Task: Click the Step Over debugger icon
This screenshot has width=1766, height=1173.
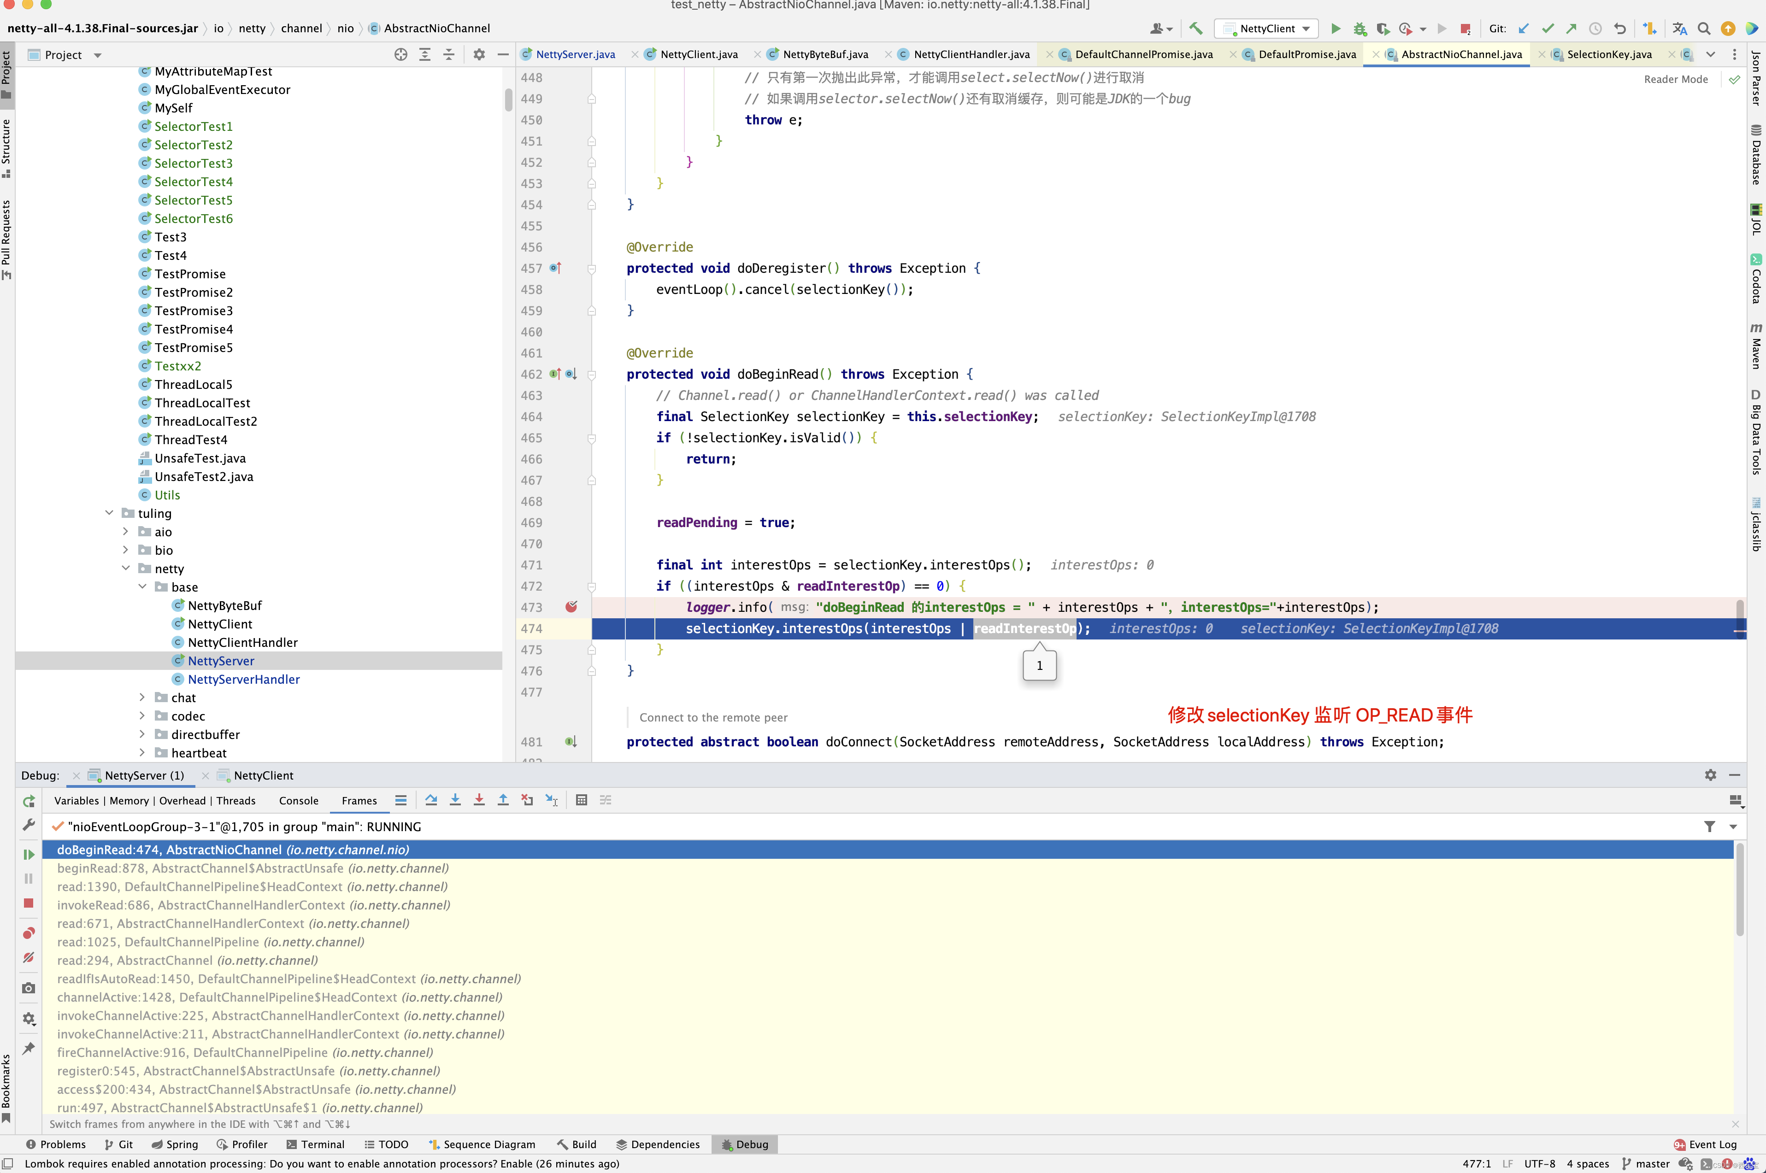Action: [x=431, y=800]
